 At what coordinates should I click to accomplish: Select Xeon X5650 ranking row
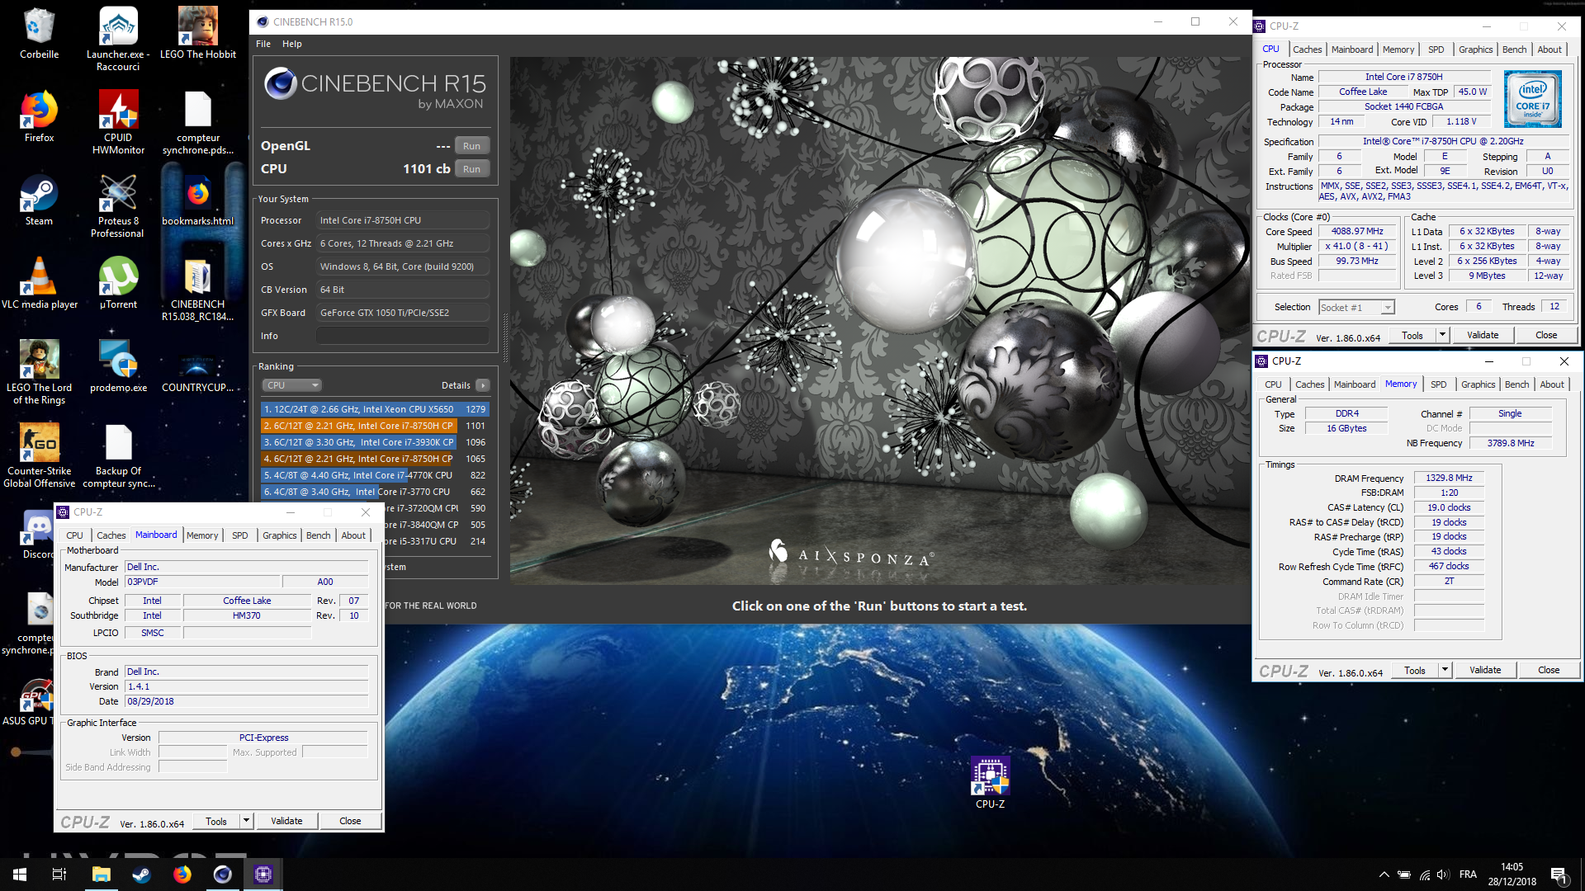coord(375,409)
